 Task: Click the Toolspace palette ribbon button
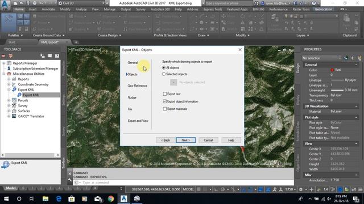click(9, 22)
